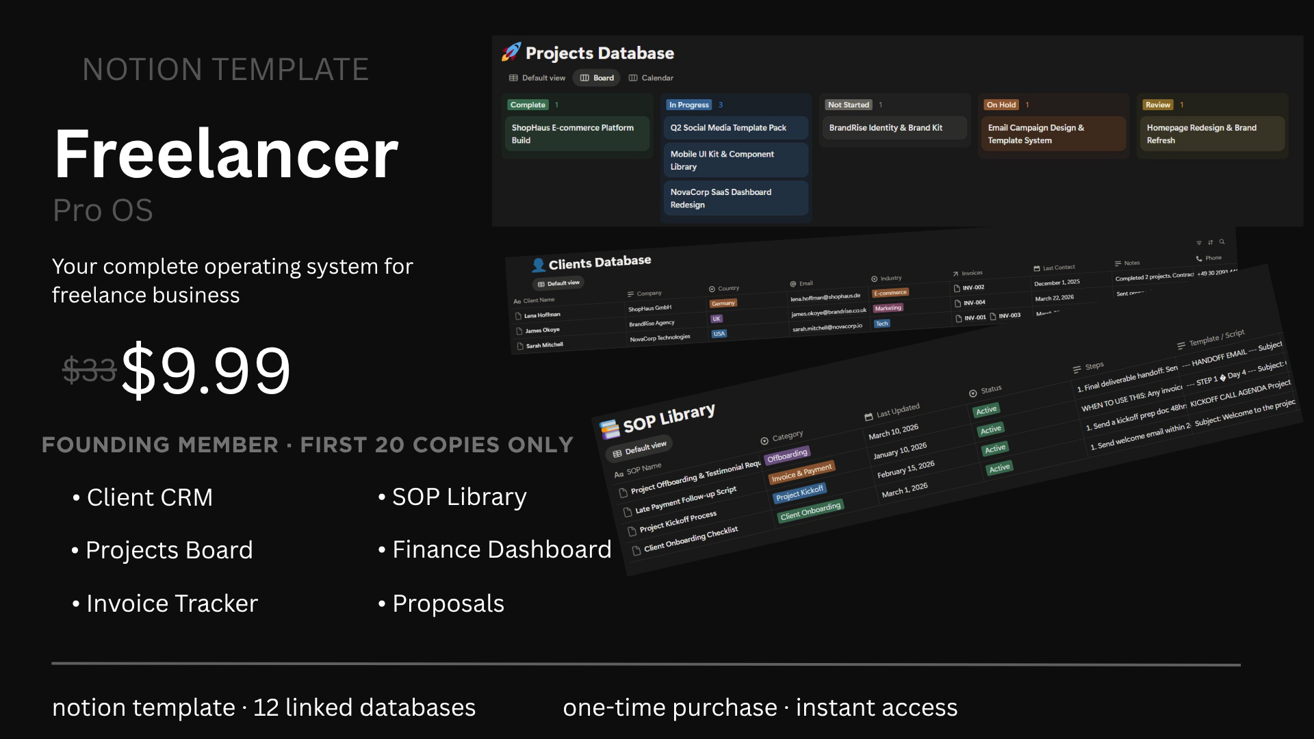The width and height of the screenshot is (1314, 739).
Task: Open NovaCorp SaaS Dashboard Redesign card
Action: coord(736,198)
